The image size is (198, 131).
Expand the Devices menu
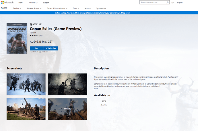17,8
